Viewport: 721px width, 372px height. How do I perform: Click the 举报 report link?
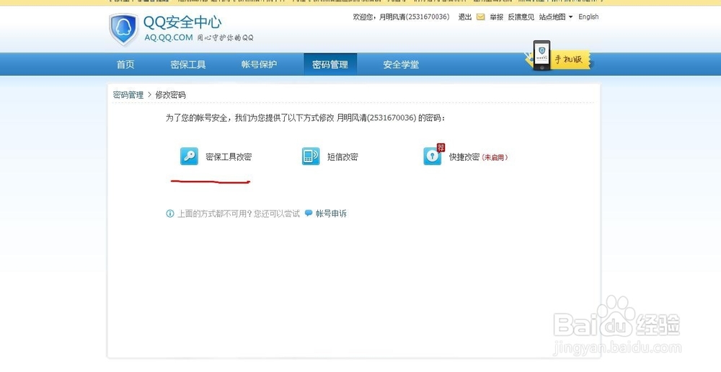click(x=497, y=17)
